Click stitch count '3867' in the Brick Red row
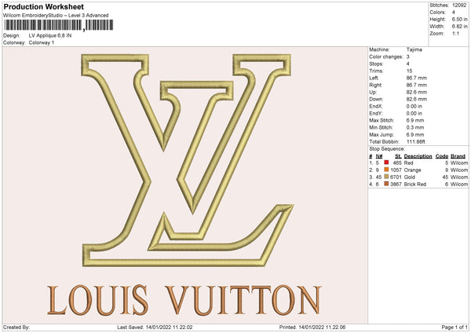 pos(396,184)
